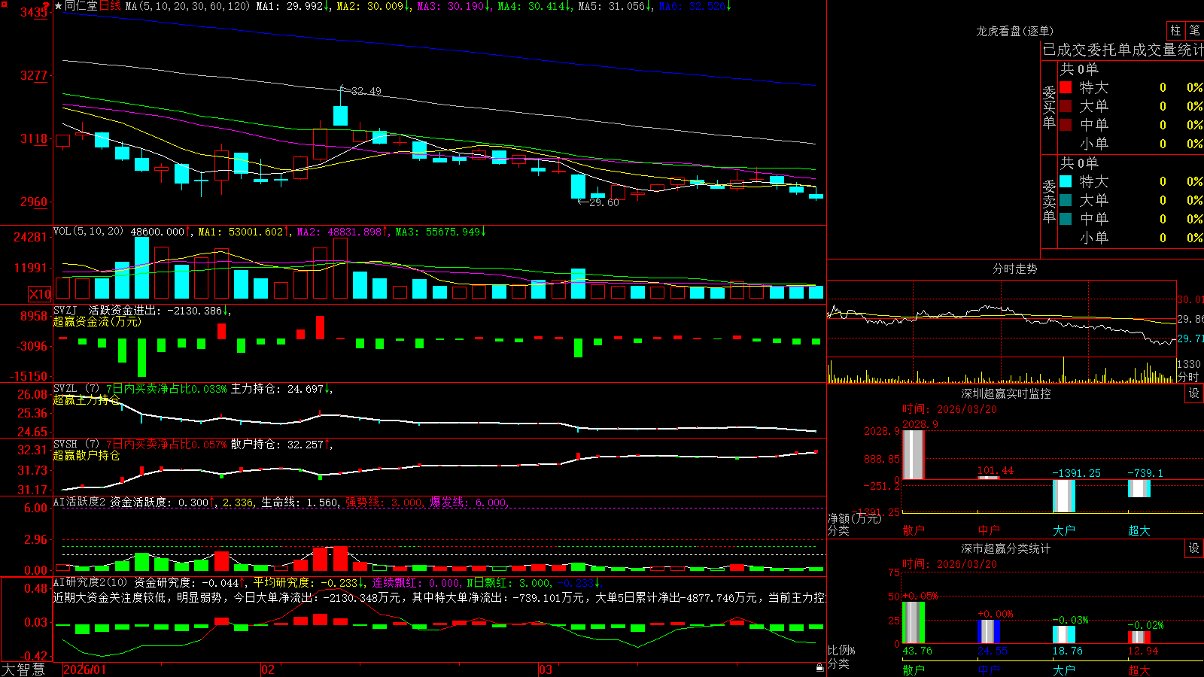This screenshot has width=1204, height=677.
Task: Click the 超大 label in 分类统计 chart
Action: coord(1139,669)
